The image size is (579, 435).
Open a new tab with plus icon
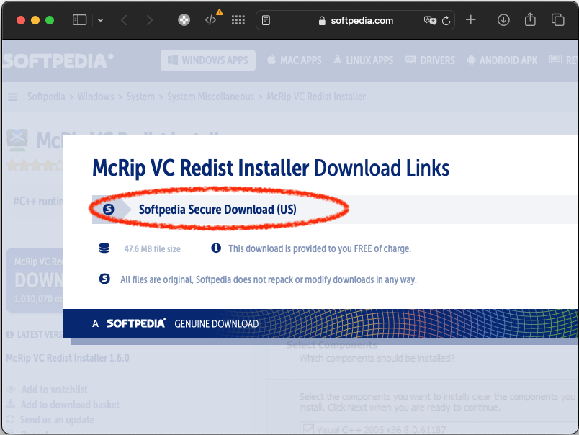pyautogui.click(x=471, y=20)
